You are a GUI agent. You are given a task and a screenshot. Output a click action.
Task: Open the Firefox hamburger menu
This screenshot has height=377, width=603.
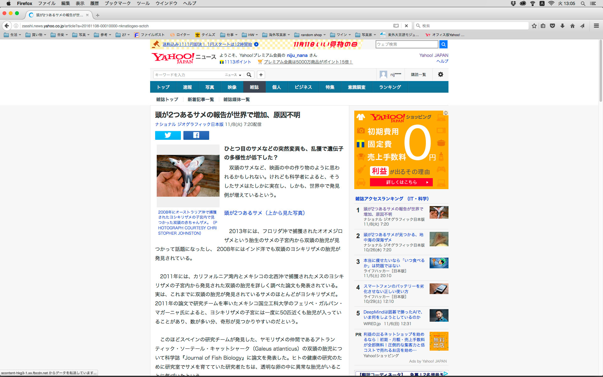[596, 26]
